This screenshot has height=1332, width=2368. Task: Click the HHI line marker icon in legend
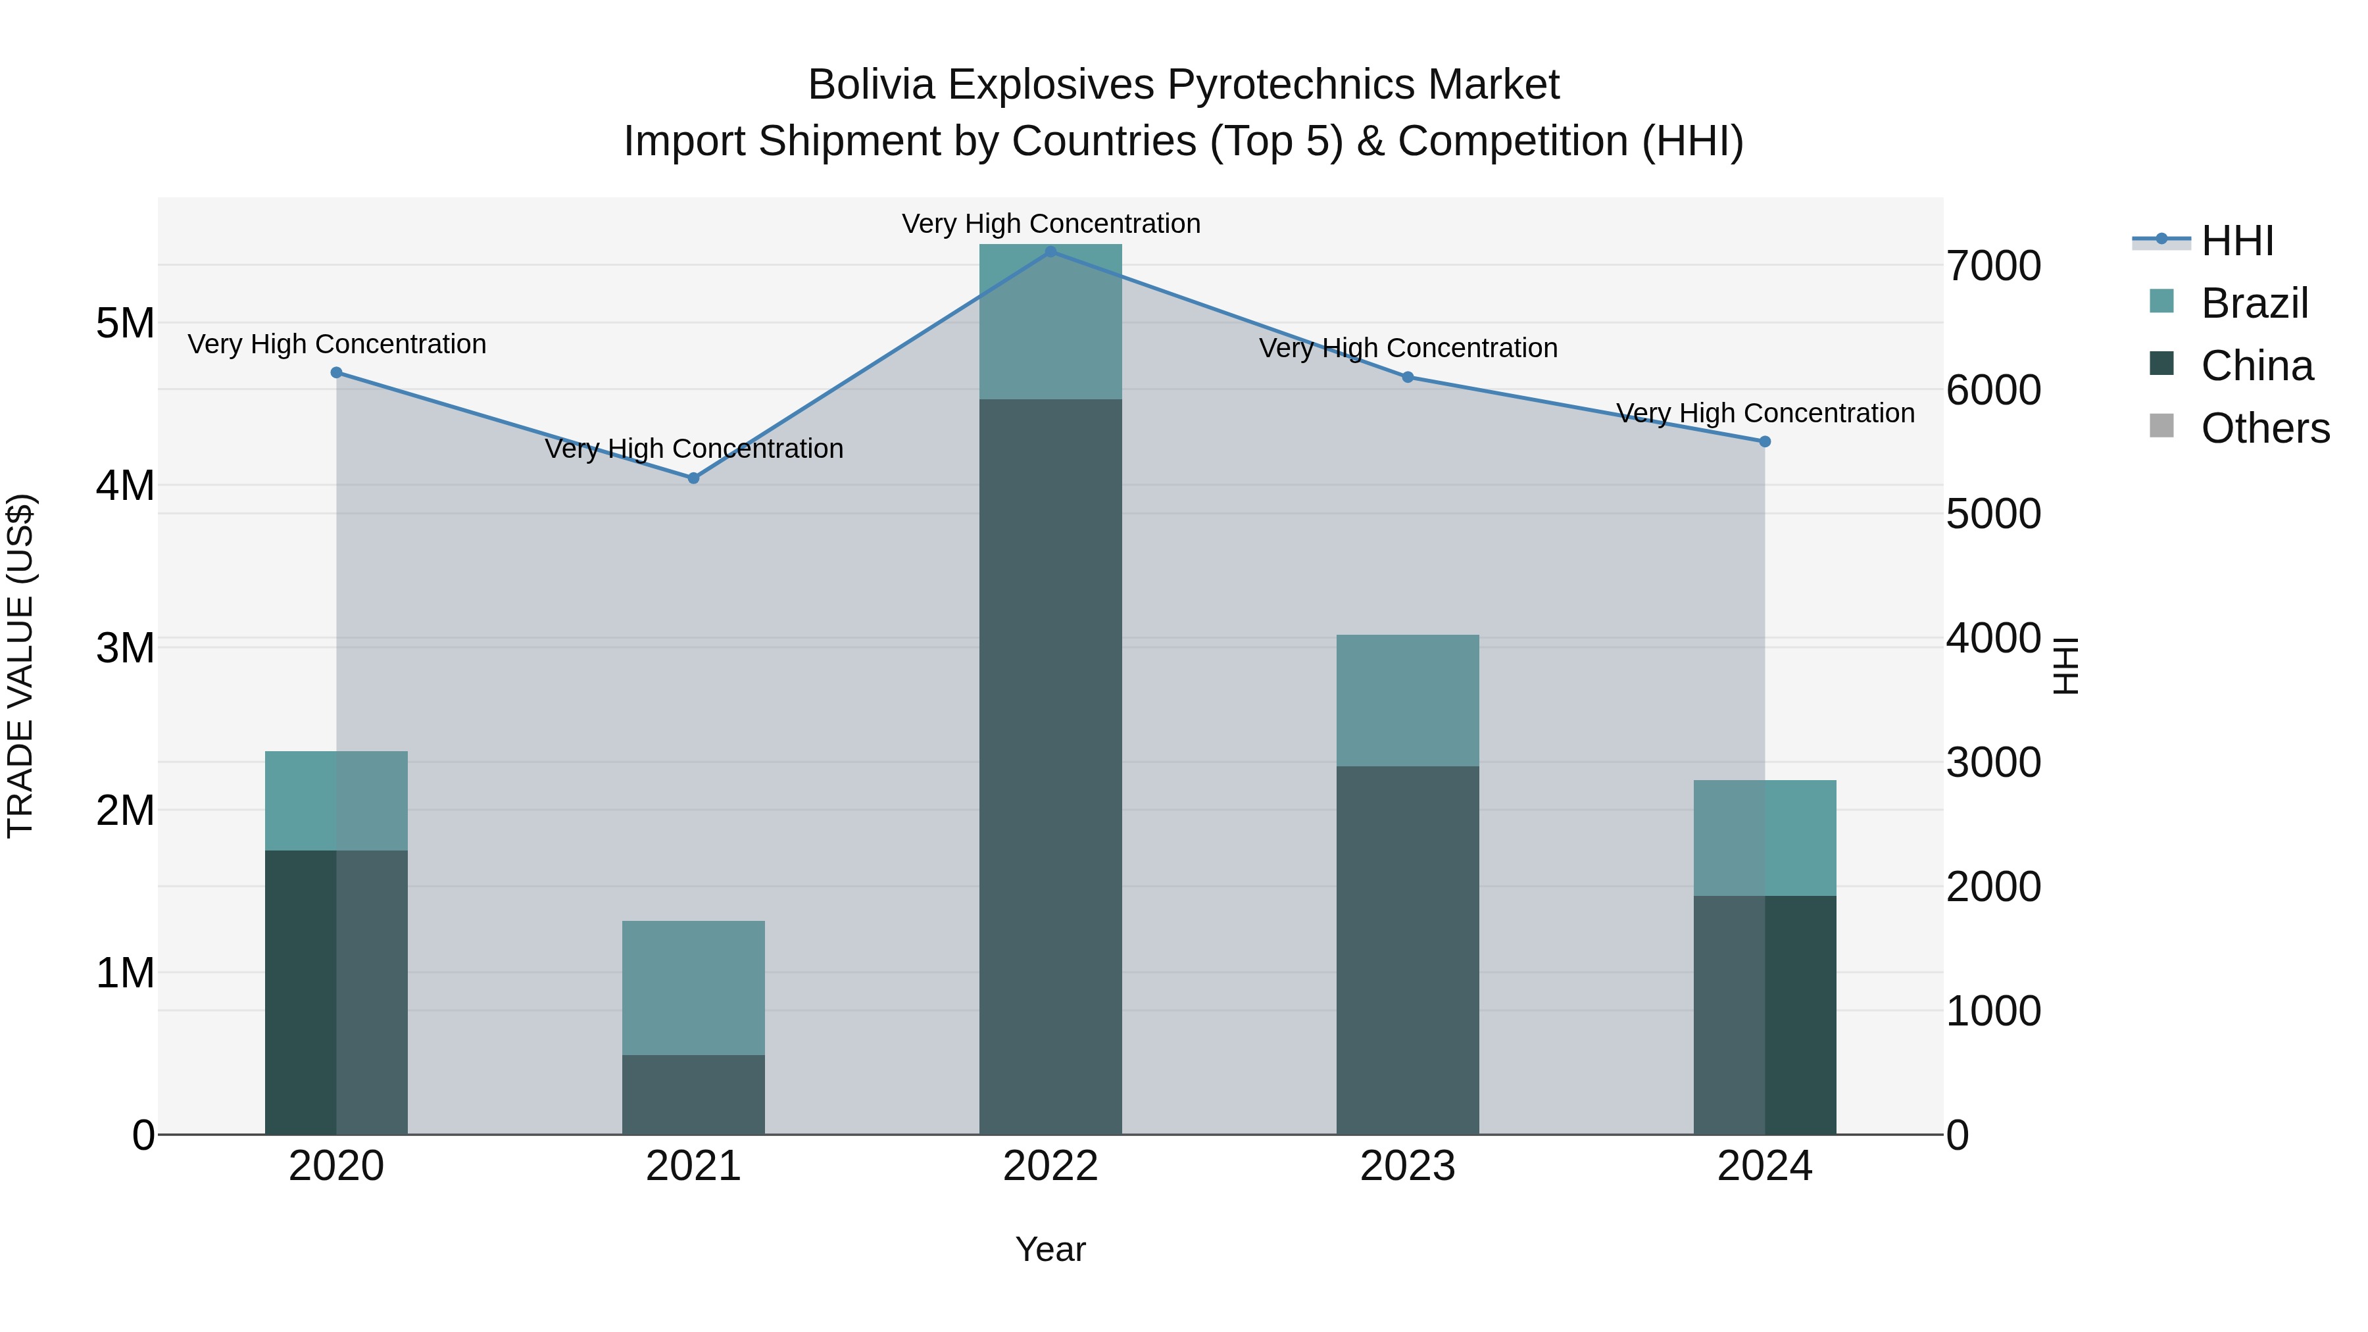(2161, 240)
